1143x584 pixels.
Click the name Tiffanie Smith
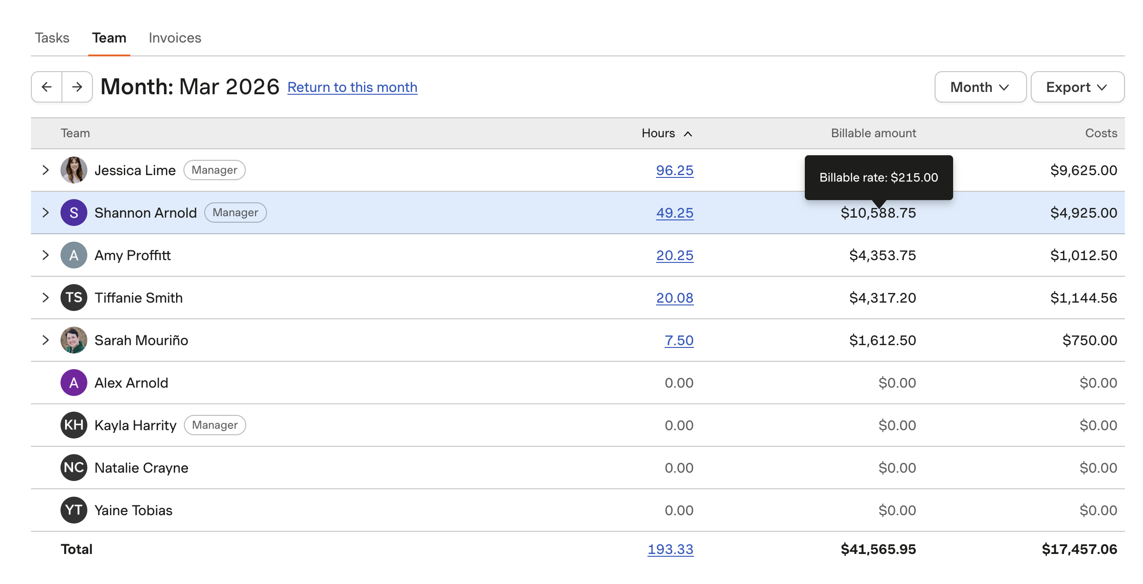pos(139,298)
